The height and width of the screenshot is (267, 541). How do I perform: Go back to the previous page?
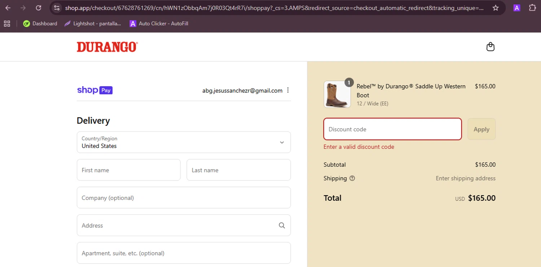pyautogui.click(x=8, y=8)
